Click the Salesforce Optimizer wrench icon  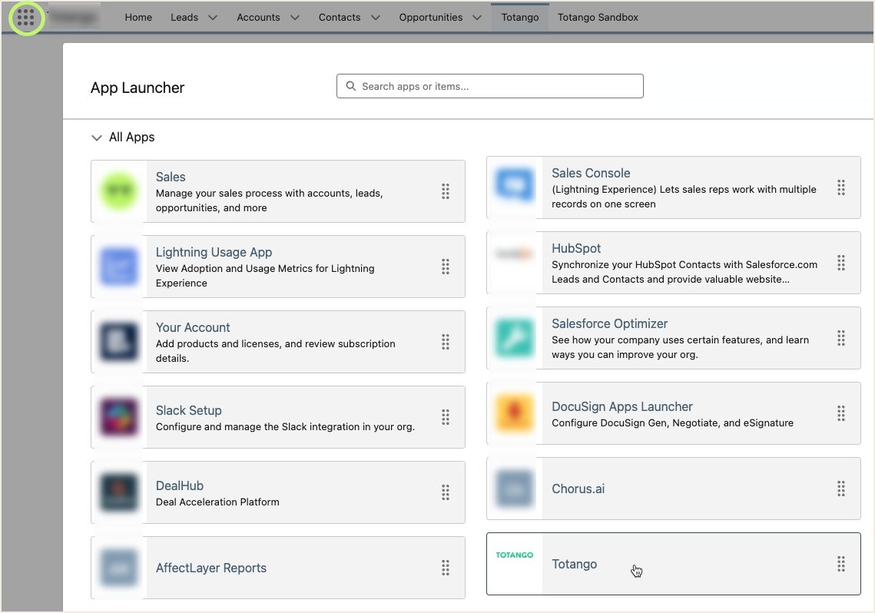(x=514, y=338)
